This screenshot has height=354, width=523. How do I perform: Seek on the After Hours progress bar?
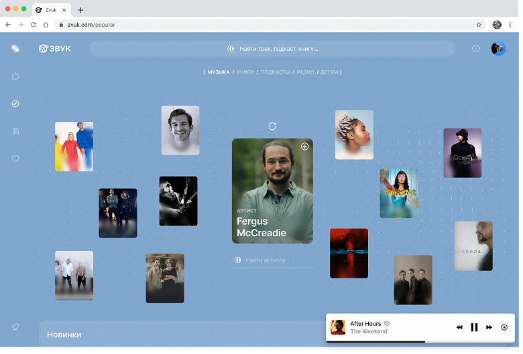pos(420,341)
